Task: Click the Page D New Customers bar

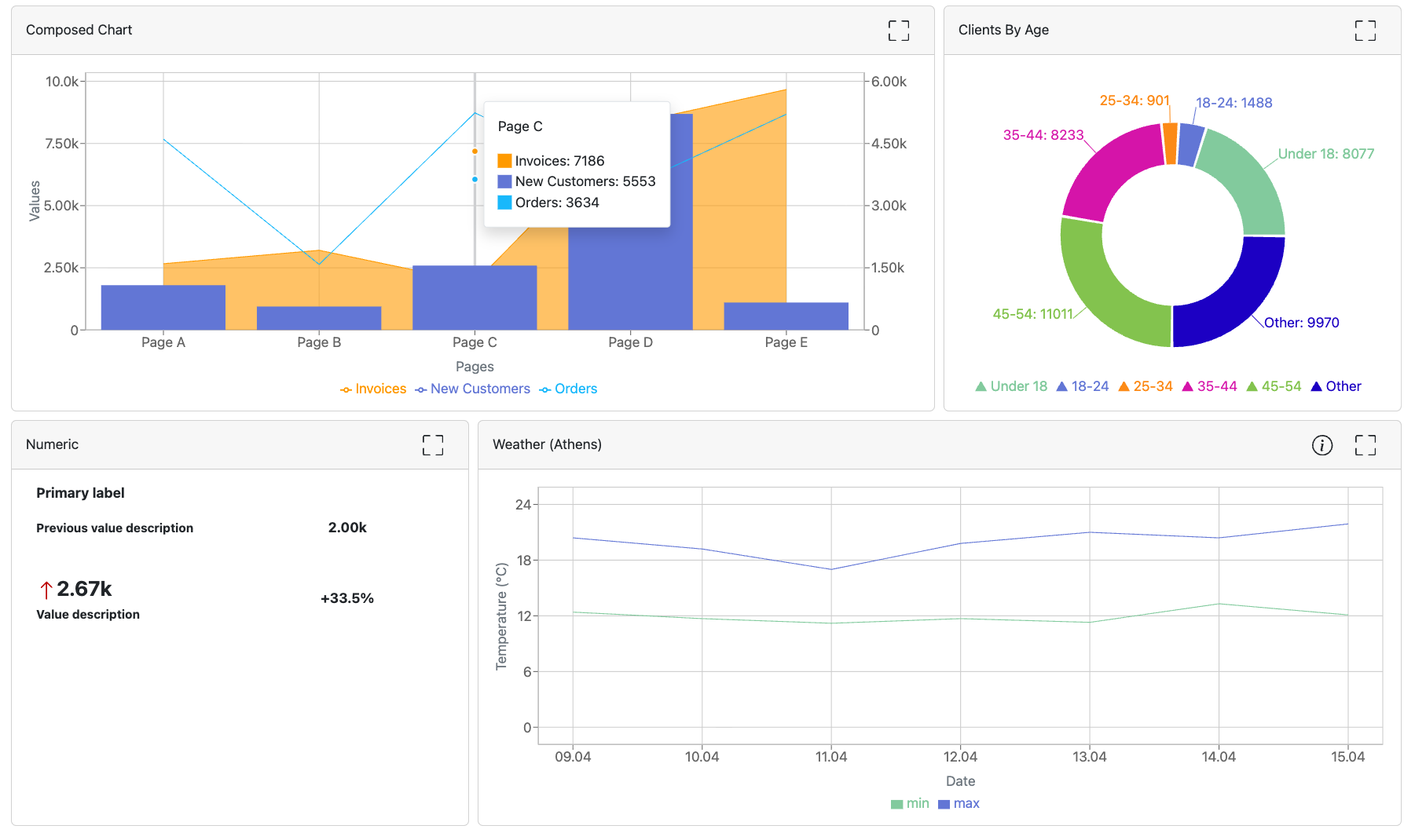Action: click(x=630, y=275)
